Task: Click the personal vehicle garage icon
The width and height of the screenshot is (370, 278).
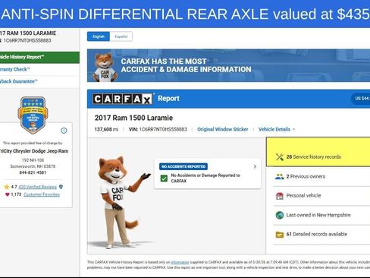Action: pyautogui.click(x=280, y=196)
